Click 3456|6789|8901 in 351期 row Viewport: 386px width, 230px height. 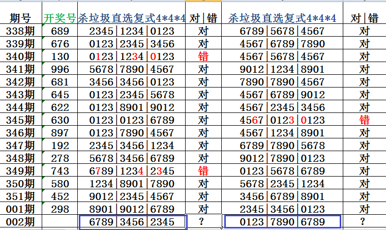282,196
